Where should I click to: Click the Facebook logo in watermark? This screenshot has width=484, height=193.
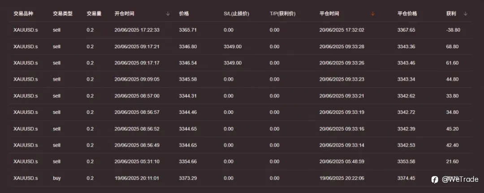[435, 180]
